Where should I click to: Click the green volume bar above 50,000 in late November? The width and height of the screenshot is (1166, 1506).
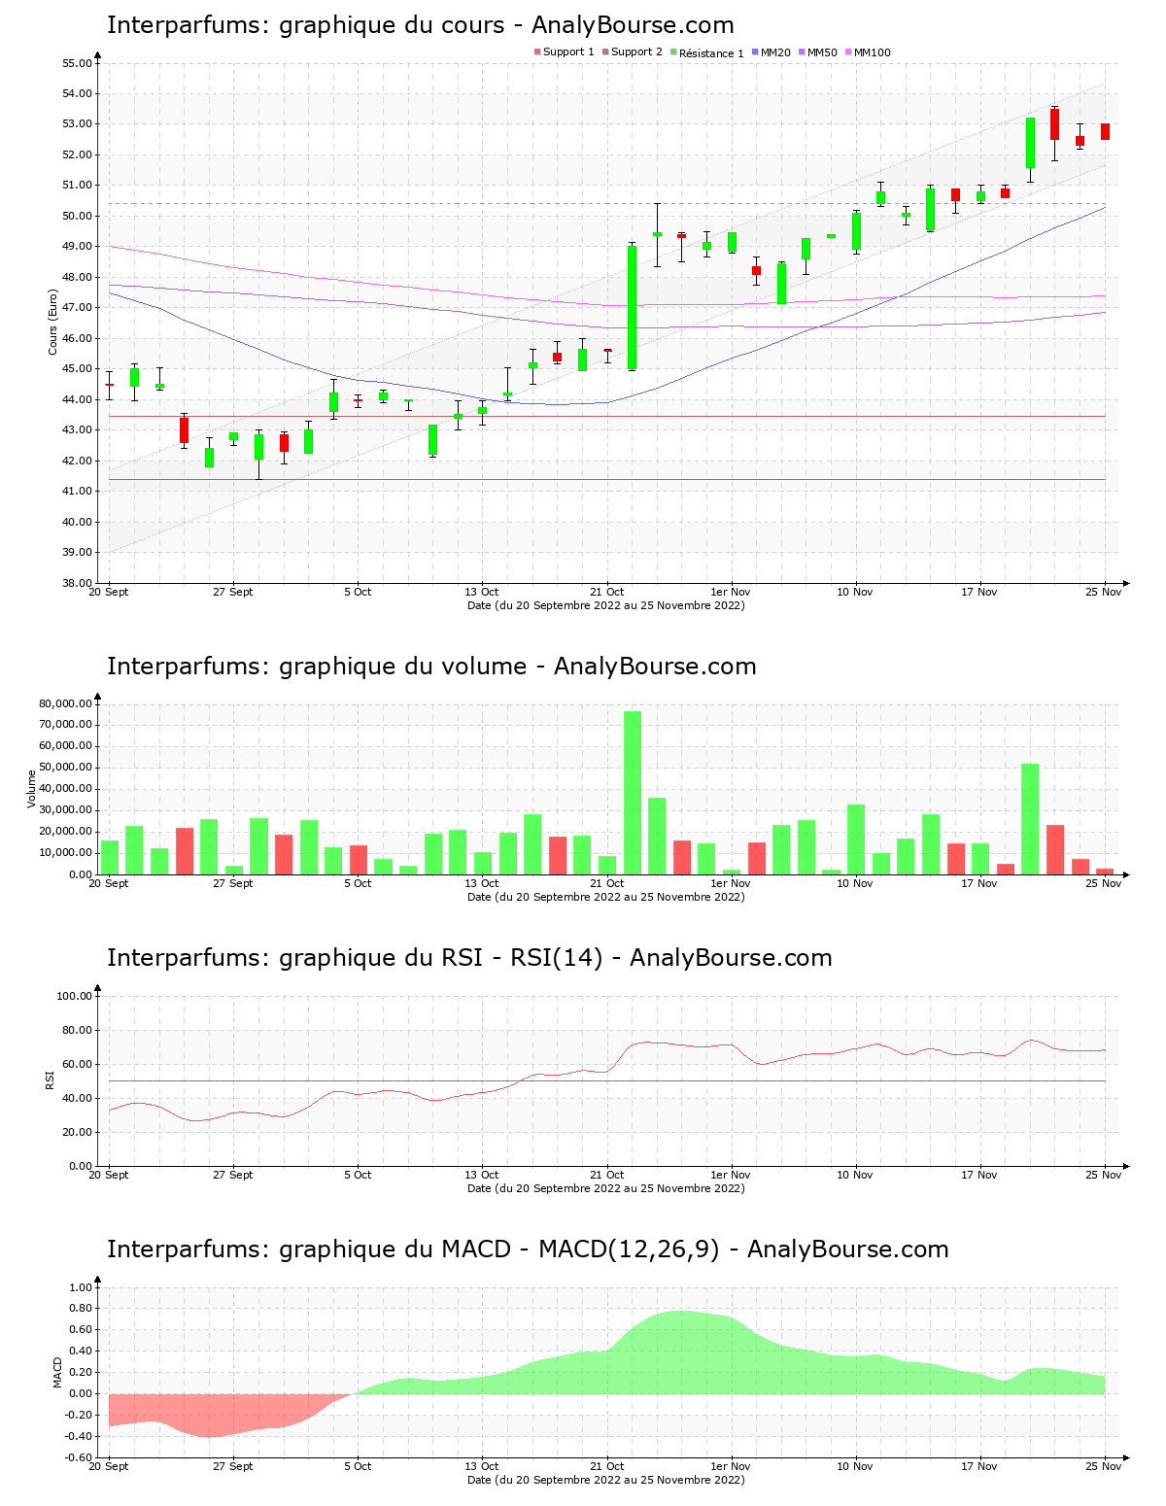[1030, 819]
